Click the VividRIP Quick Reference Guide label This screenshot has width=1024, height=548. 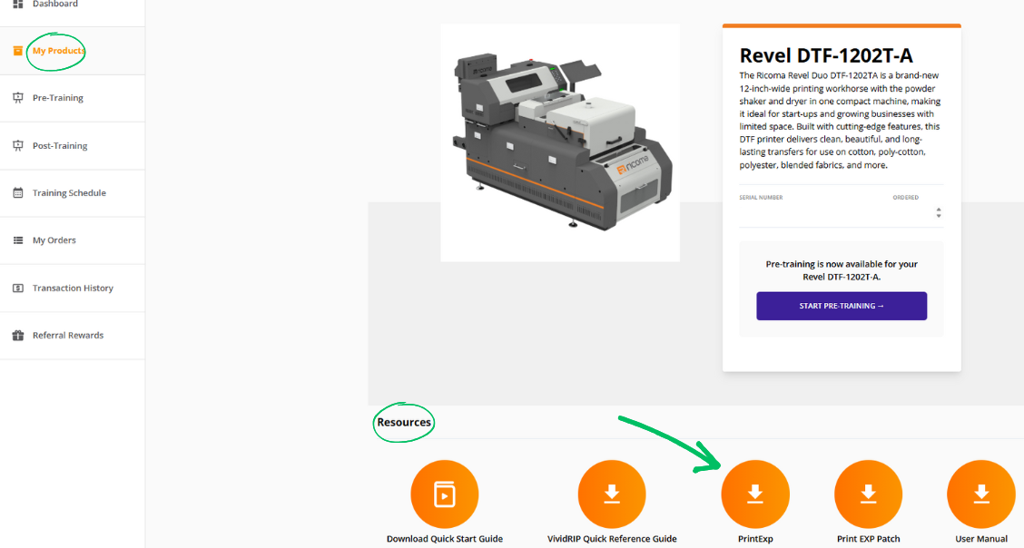(x=612, y=539)
